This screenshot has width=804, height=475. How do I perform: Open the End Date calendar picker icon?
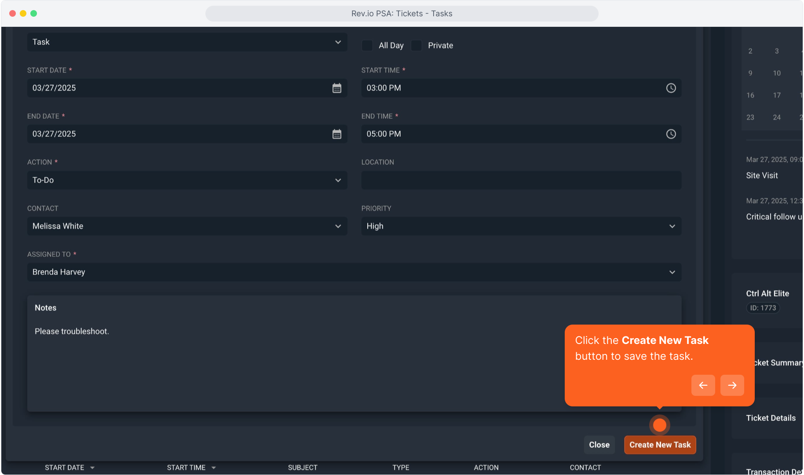(x=336, y=134)
